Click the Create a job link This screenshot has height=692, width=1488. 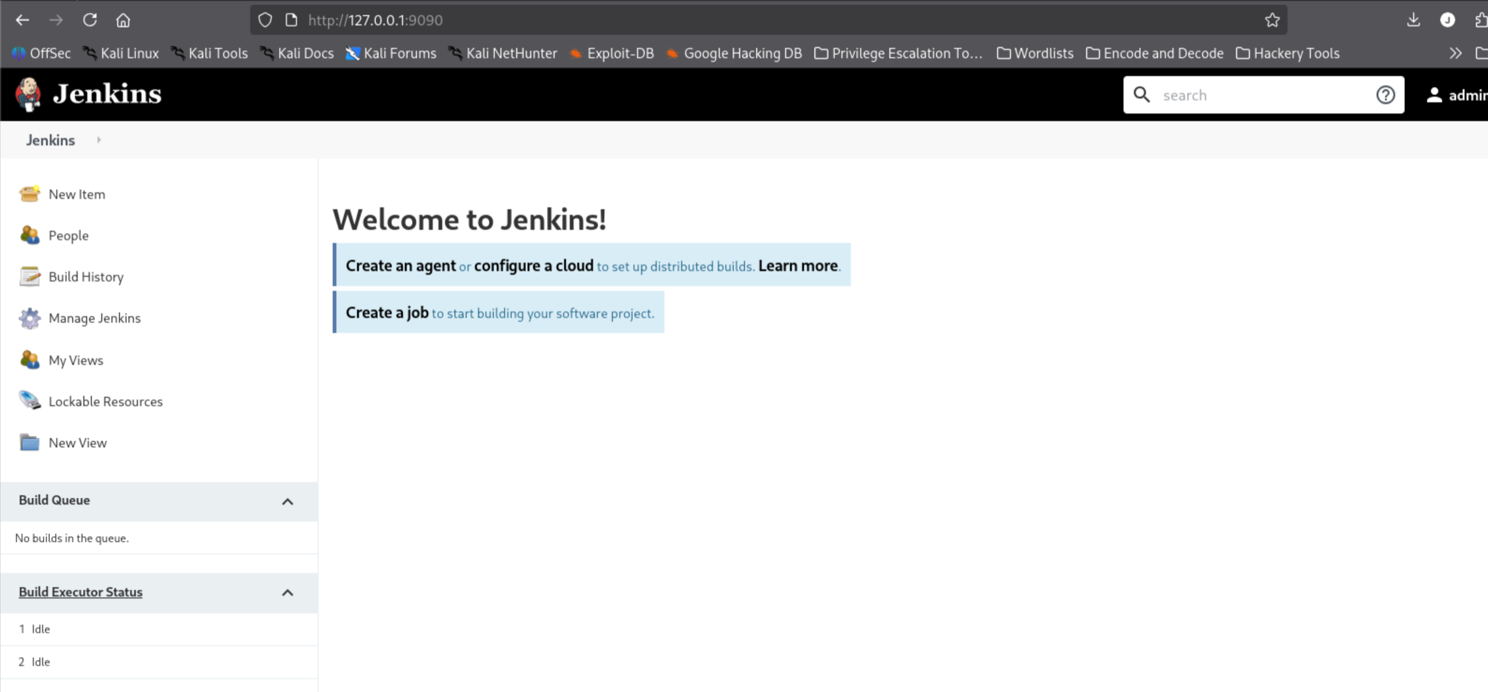(387, 312)
